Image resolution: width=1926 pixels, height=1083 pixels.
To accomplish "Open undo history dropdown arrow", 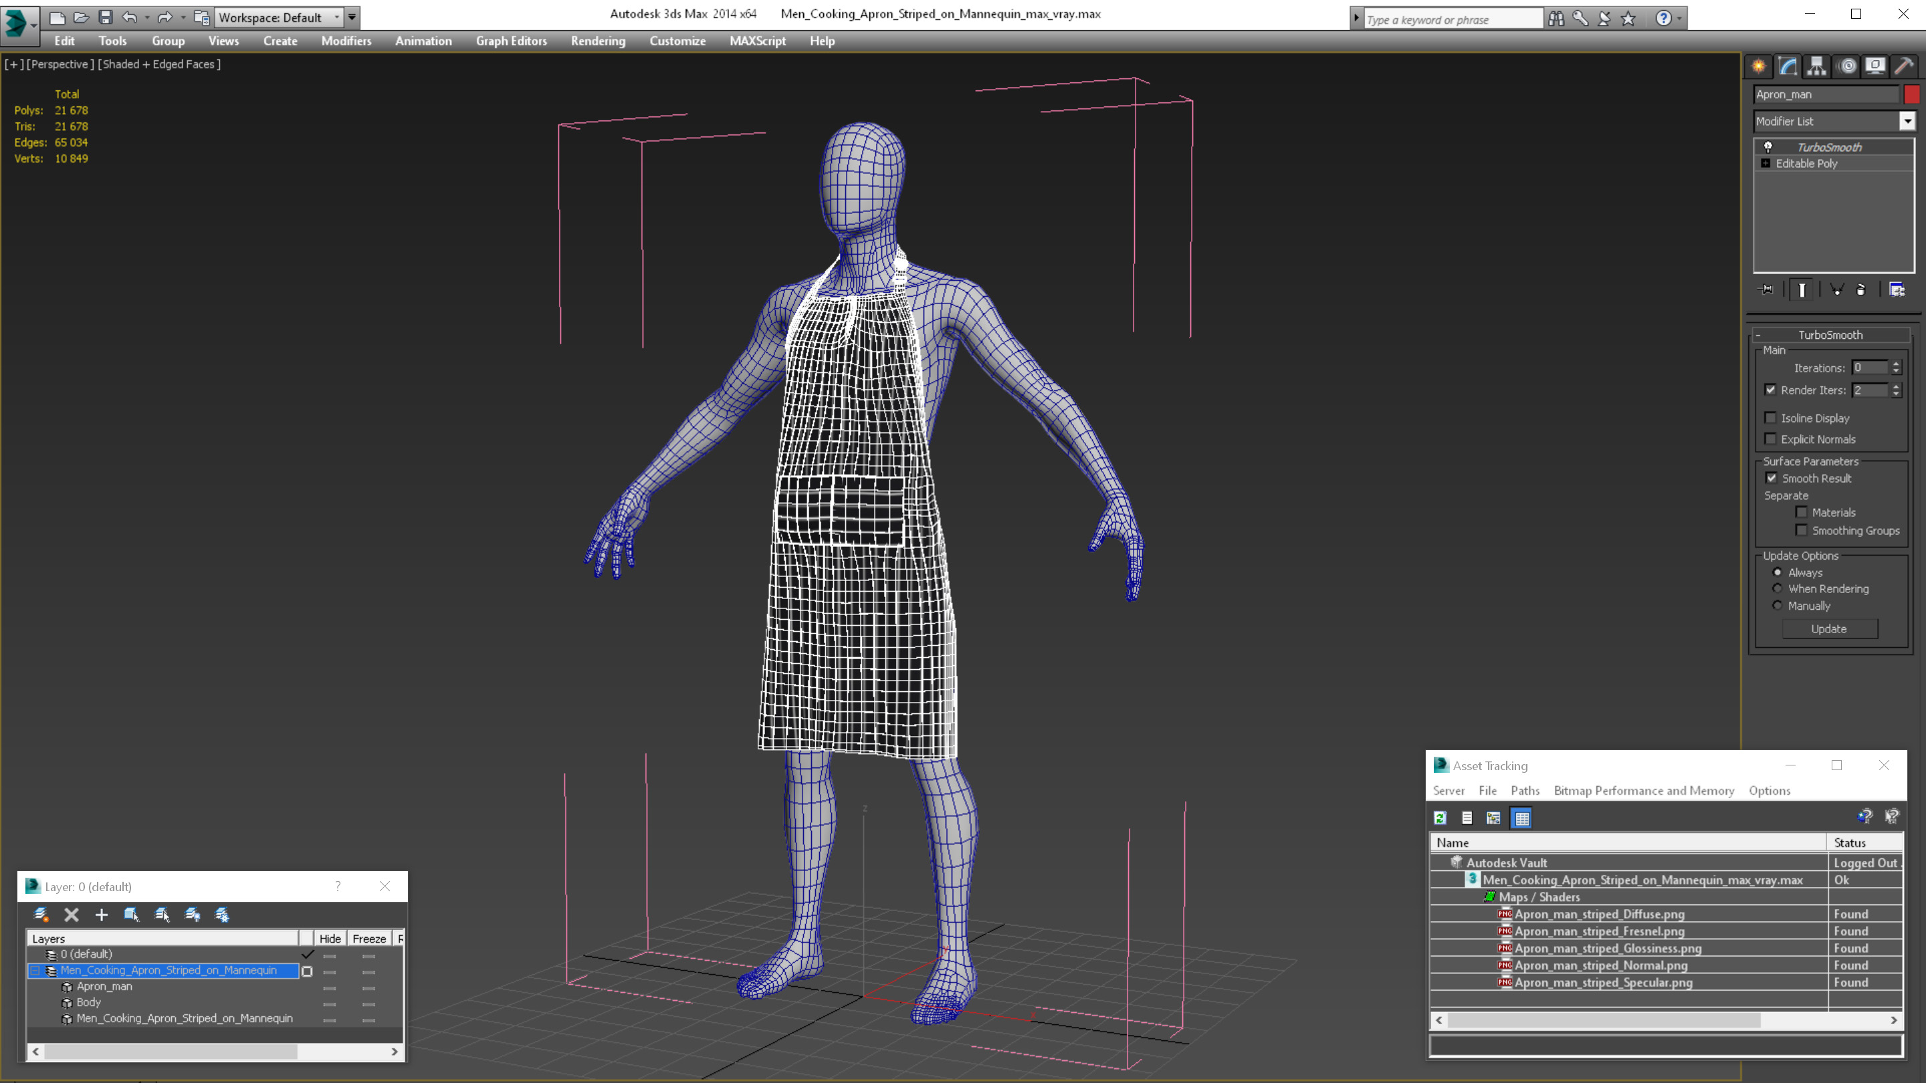I will click(146, 17).
